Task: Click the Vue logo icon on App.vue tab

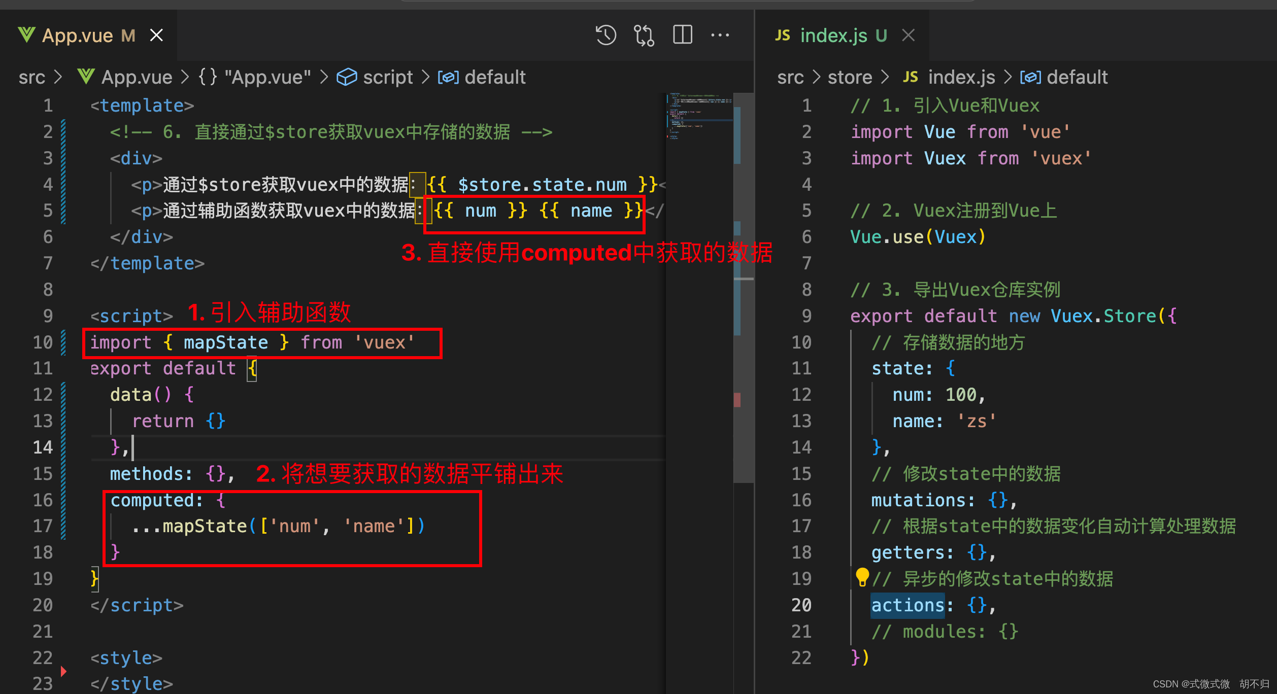Action: point(26,34)
